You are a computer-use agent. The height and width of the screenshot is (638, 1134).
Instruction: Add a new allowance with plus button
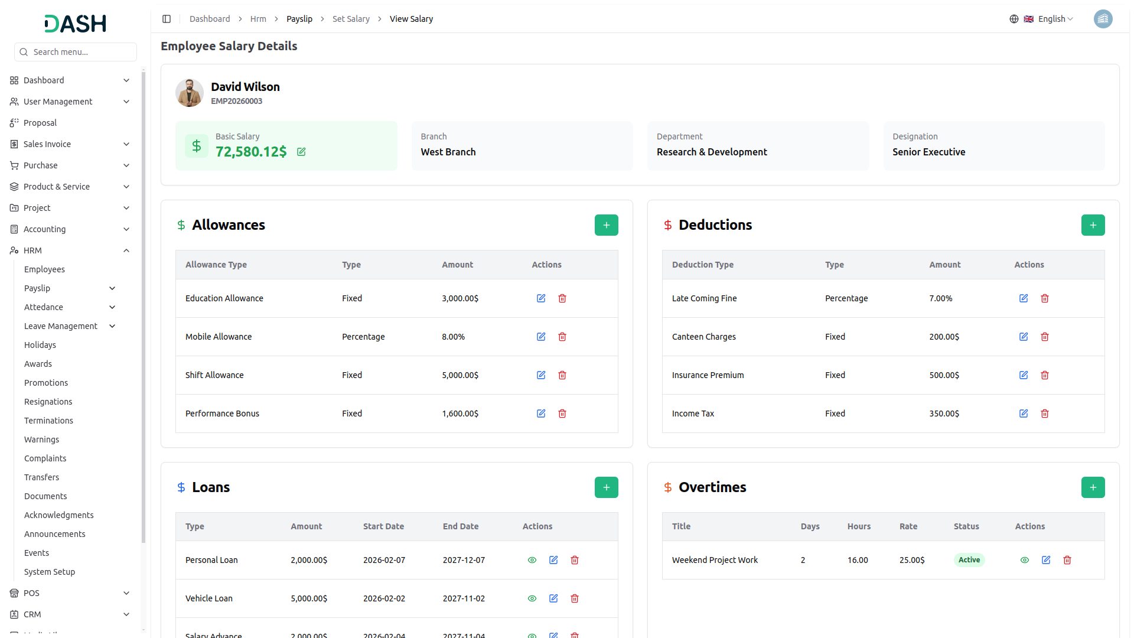(x=606, y=225)
